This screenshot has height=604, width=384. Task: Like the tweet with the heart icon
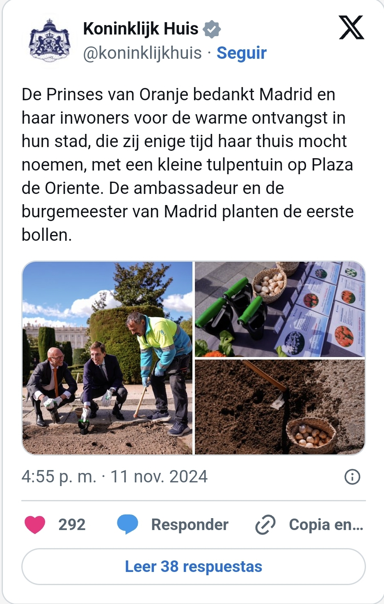coord(35,525)
